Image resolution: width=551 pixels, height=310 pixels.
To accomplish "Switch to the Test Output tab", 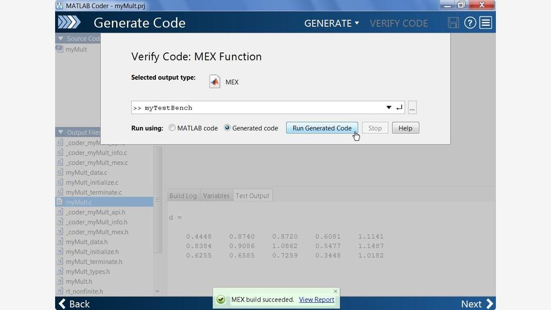I will pyautogui.click(x=252, y=195).
